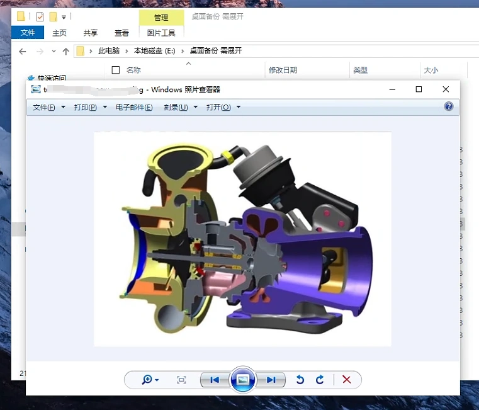
Task: Switch to the 图片工具 ribbon tab
Action: [161, 33]
